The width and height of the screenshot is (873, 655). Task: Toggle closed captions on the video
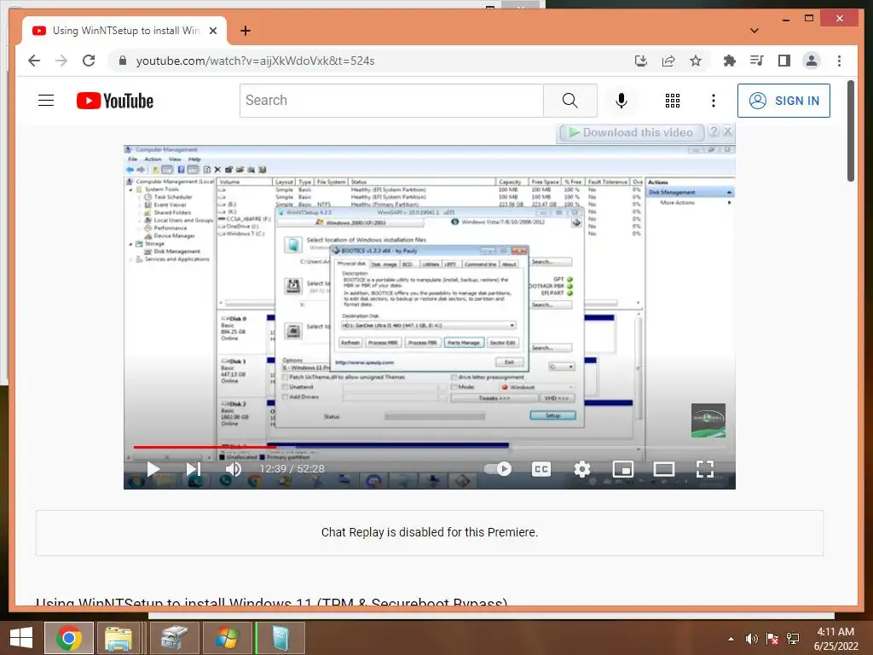coord(541,469)
